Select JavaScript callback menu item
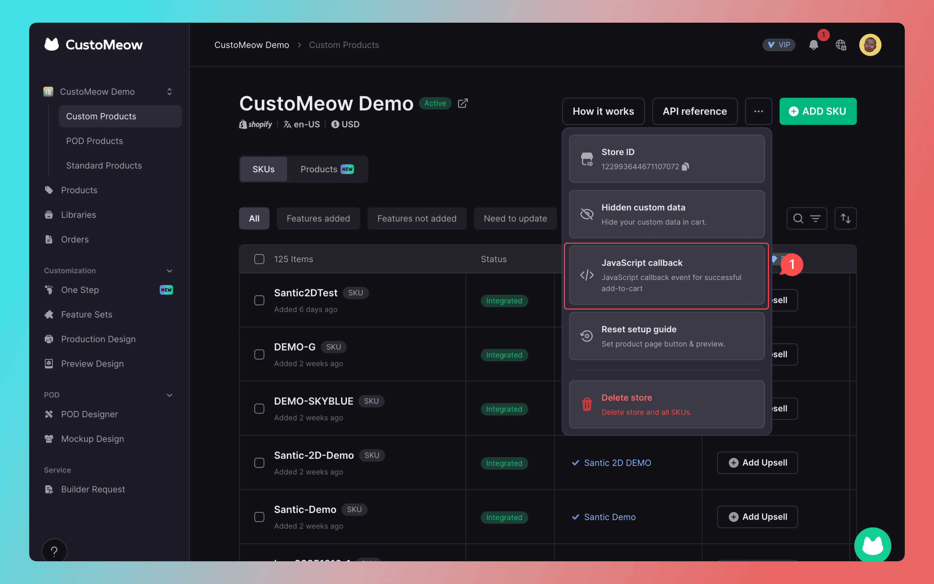This screenshot has height=584, width=934. 666,275
